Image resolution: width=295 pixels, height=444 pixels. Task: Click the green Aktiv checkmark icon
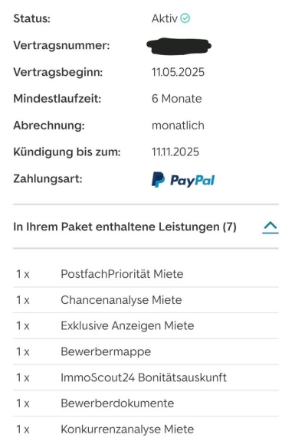click(185, 18)
